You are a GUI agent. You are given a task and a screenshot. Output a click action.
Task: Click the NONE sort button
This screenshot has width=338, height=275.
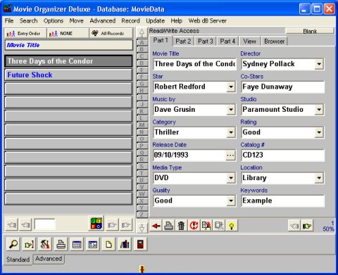tap(68, 34)
